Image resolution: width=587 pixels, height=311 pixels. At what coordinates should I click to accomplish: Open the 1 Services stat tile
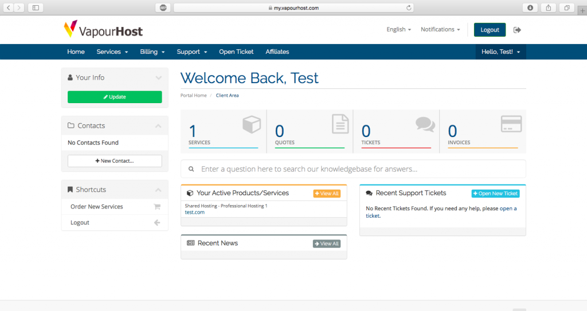(224, 131)
